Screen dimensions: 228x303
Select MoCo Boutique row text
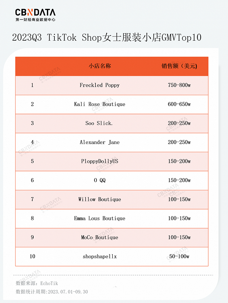tap(100, 237)
